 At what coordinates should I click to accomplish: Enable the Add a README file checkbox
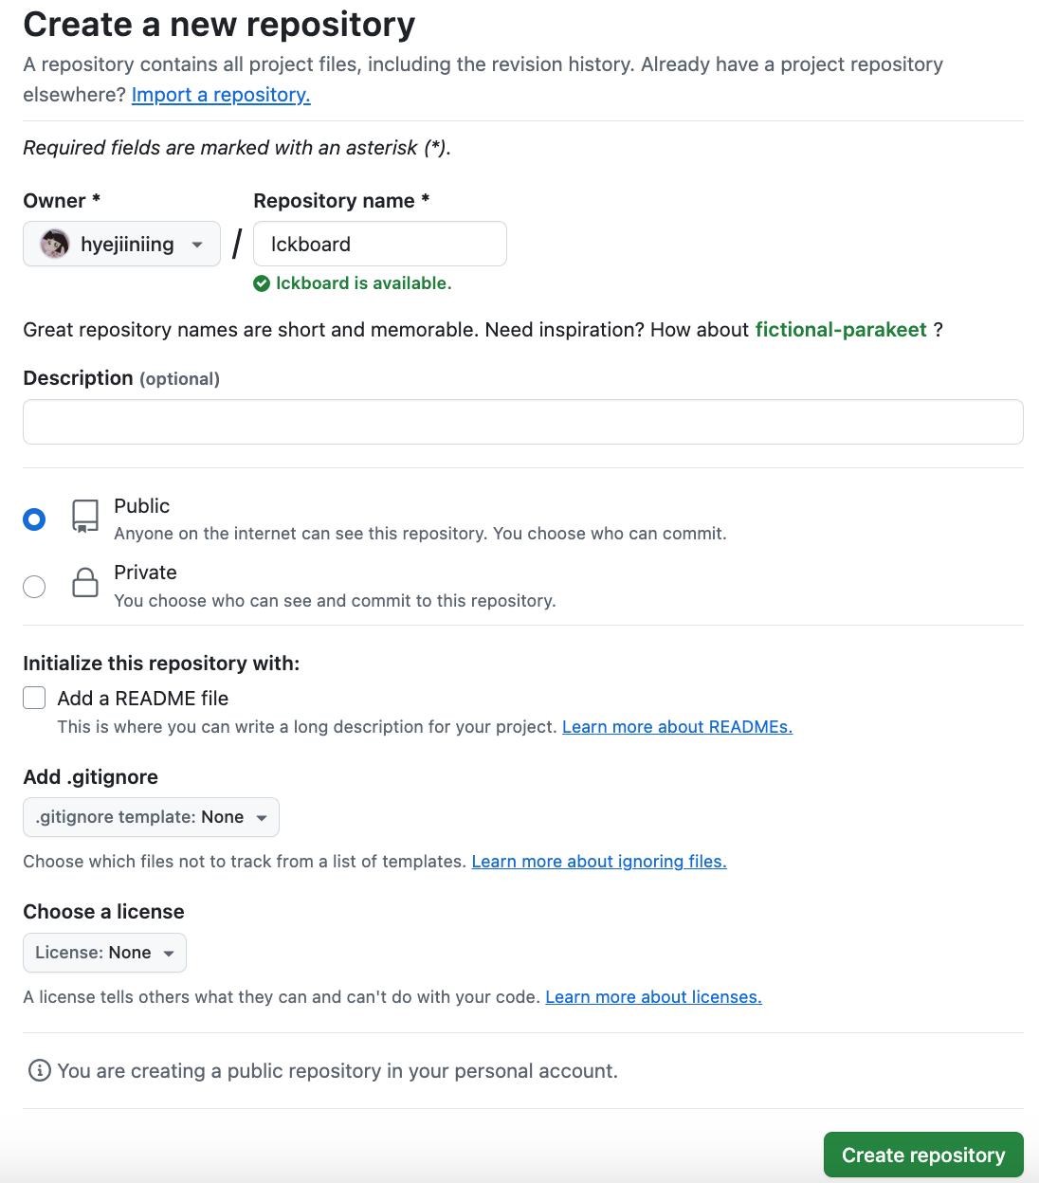(34, 699)
